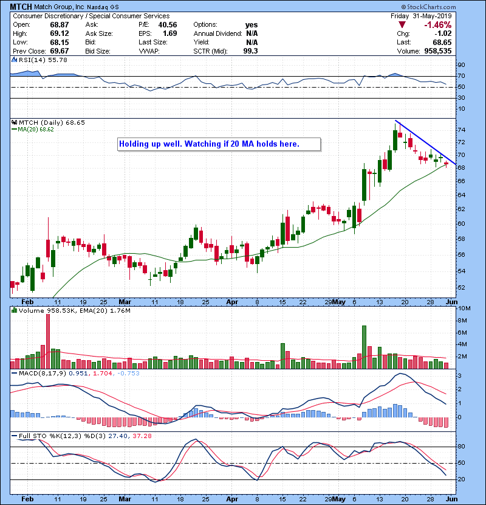Click the 10M volume axis label
This screenshot has height=505, width=486.
[x=464, y=308]
